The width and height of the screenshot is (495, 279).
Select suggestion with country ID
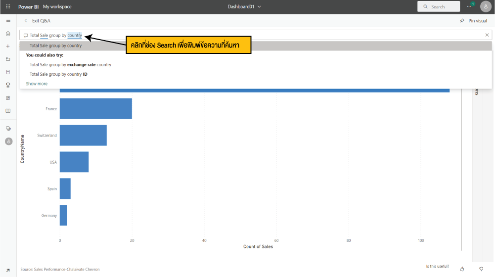pos(58,74)
